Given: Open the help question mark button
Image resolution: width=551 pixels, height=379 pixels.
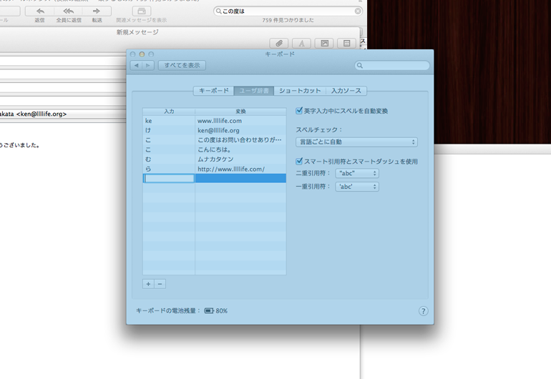Looking at the screenshot, I should (x=423, y=311).
